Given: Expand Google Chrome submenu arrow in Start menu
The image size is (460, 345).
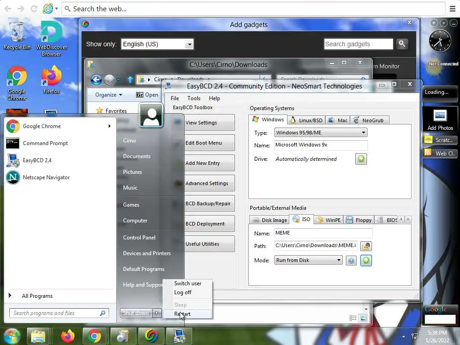Looking at the screenshot, I should click(110, 126).
